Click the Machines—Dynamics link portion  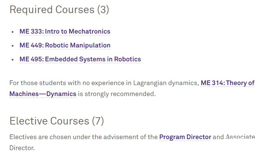(x=43, y=94)
